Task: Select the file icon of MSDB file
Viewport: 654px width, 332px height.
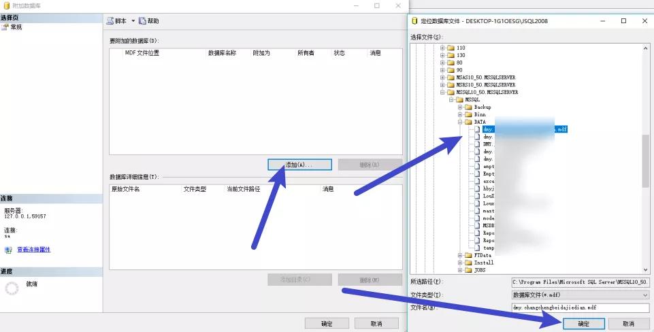Action: 477,226
